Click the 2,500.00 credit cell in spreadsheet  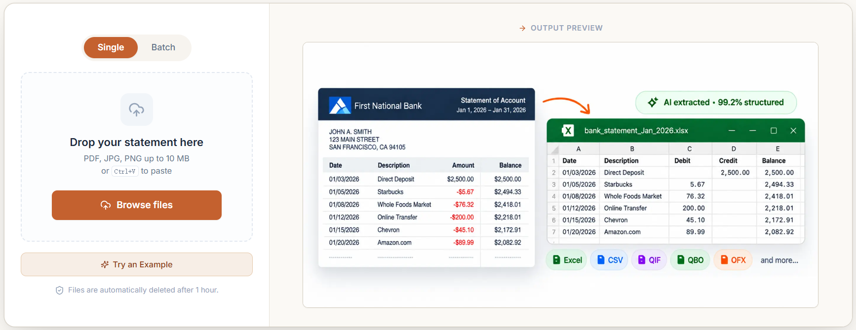734,173
